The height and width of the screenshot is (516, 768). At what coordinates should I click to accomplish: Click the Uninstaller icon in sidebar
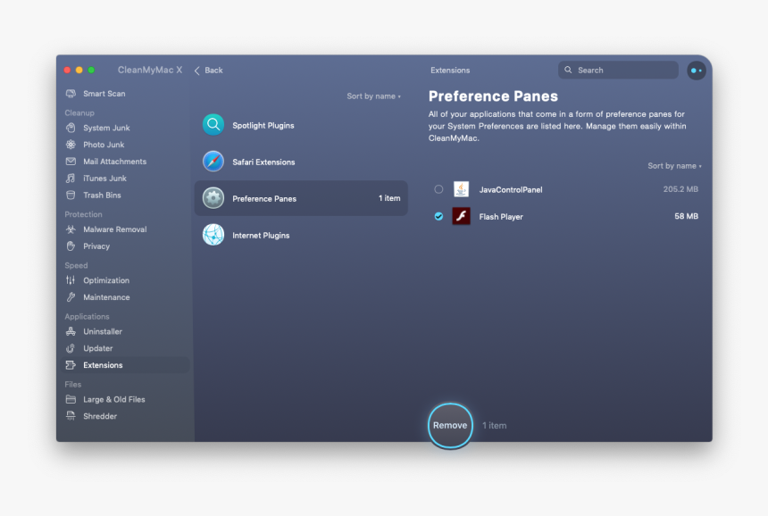71,331
